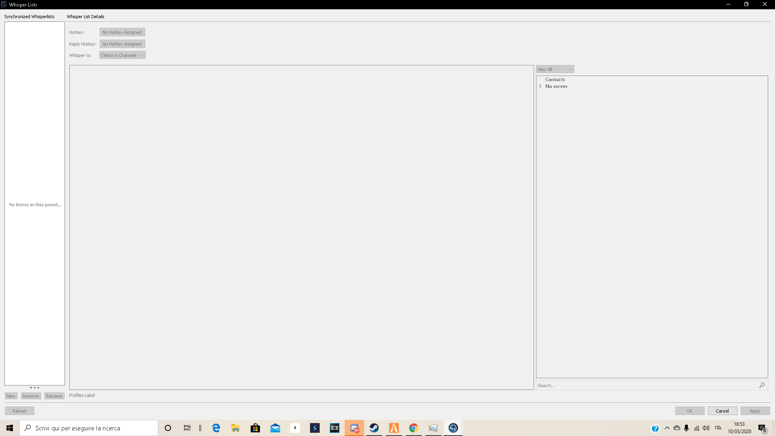This screenshot has height=436, width=775.
Task: Open the View All filter dropdown
Action: click(x=555, y=69)
